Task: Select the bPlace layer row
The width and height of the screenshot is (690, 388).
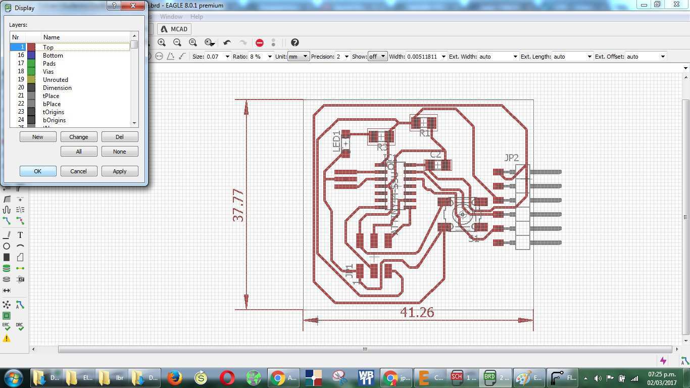Action: 70,104
